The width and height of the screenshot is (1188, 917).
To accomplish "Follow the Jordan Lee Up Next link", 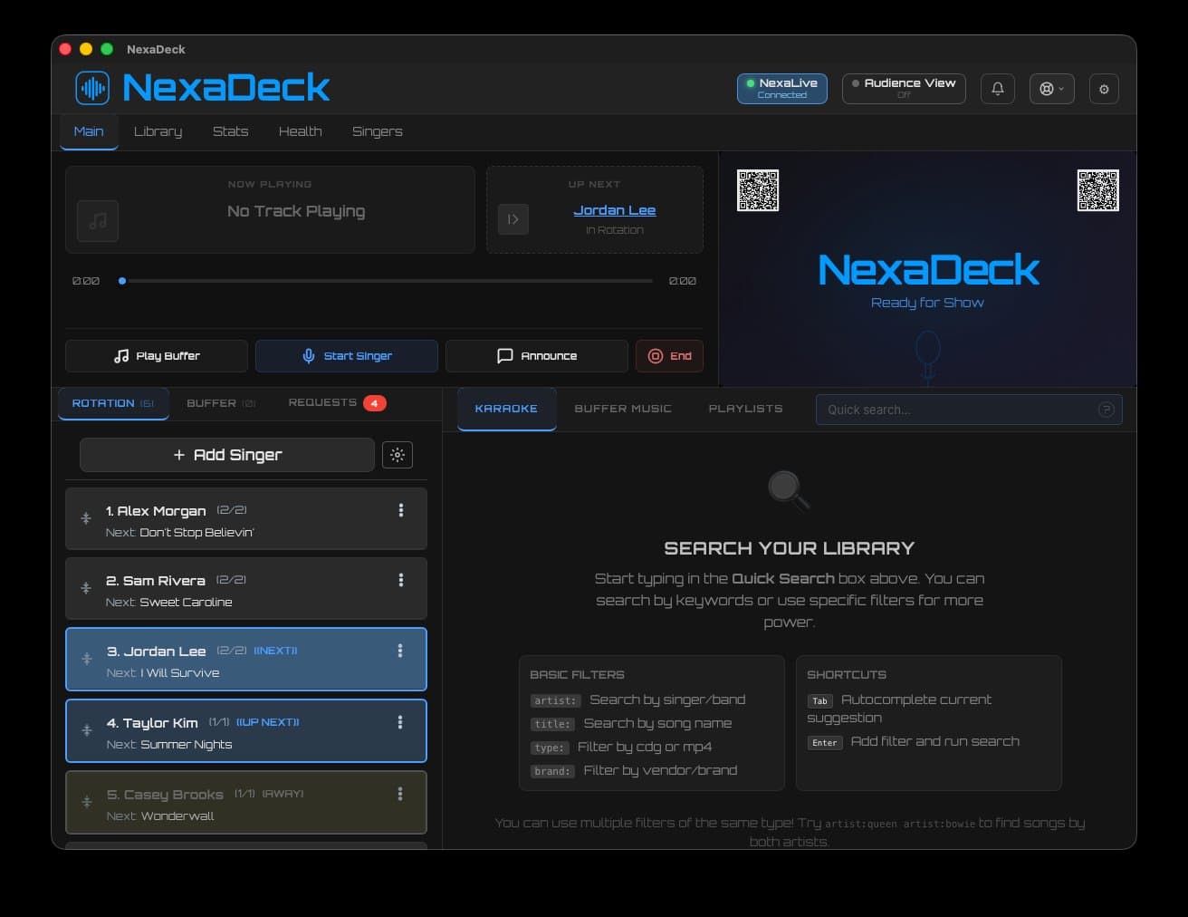I will pos(615,209).
